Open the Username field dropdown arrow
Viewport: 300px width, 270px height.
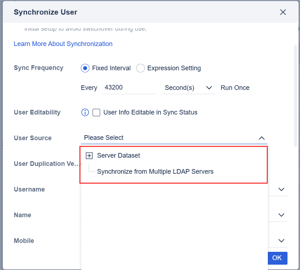281,189
